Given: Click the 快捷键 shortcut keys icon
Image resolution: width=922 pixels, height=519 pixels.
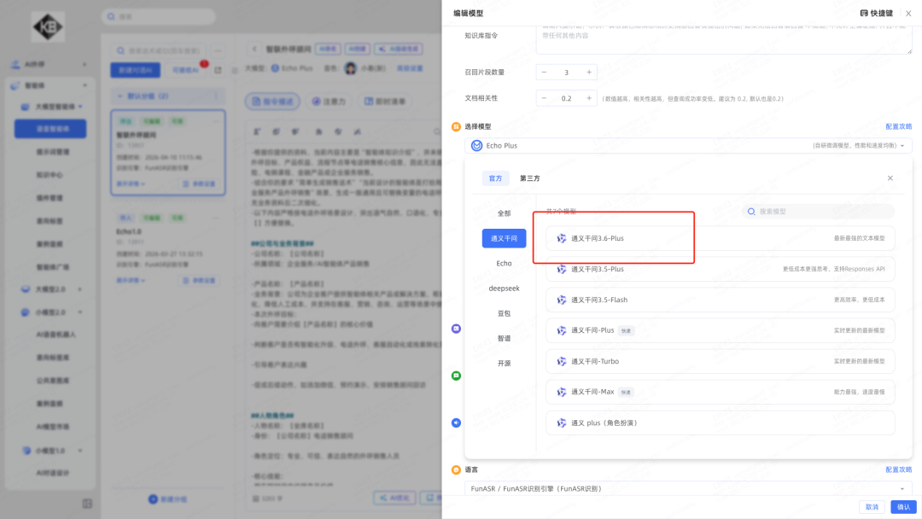Looking at the screenshot, I should pos(864,13).
